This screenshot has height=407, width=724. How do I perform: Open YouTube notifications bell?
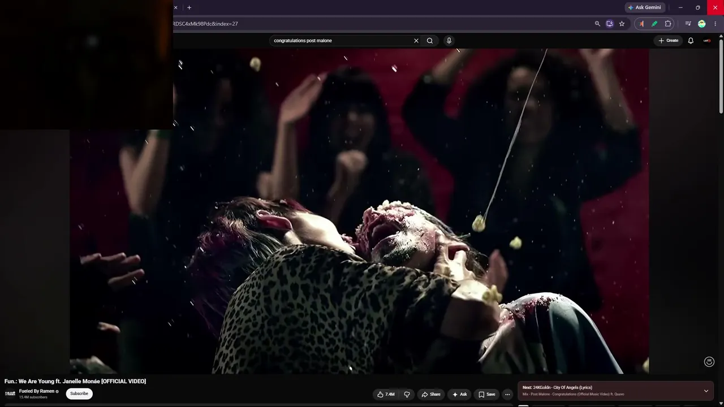tap(691, 41)
